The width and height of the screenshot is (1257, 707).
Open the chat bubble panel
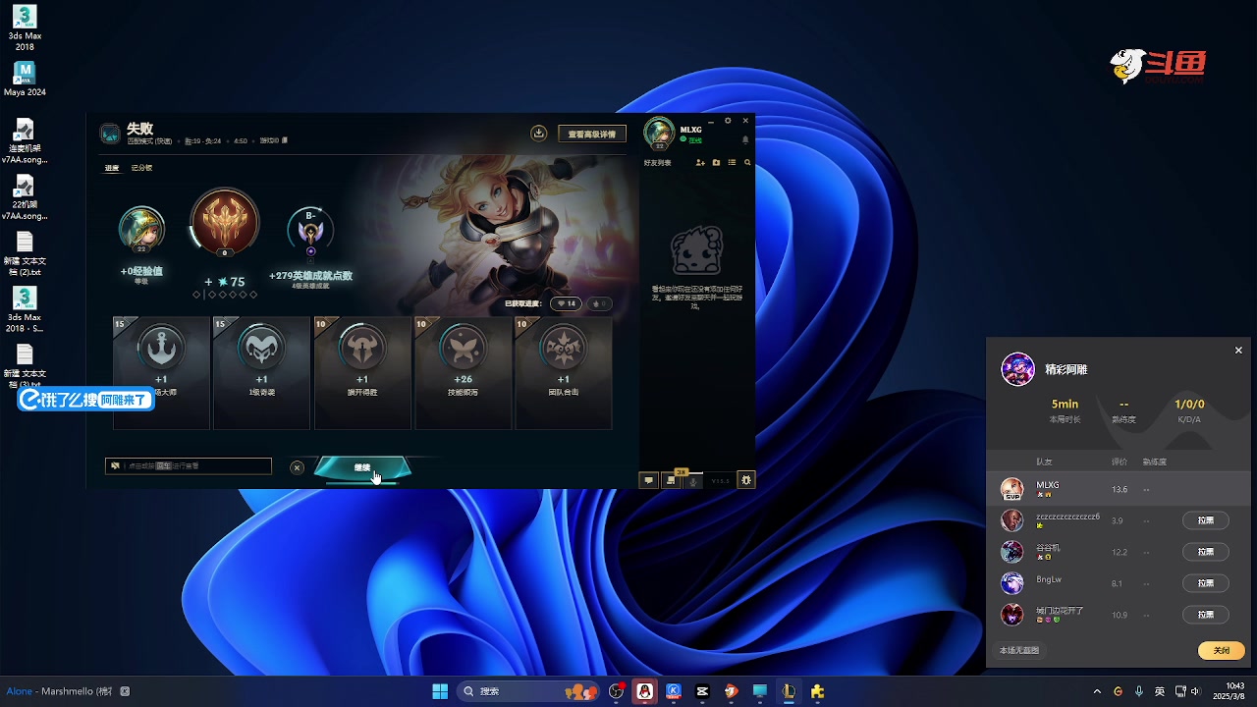pos(648,480)
